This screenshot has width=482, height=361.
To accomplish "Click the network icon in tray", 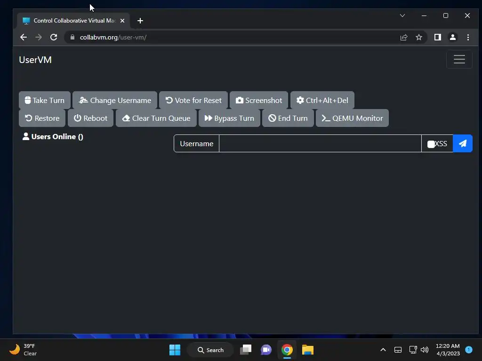I will pyautogui.click(x=413, y=350).
